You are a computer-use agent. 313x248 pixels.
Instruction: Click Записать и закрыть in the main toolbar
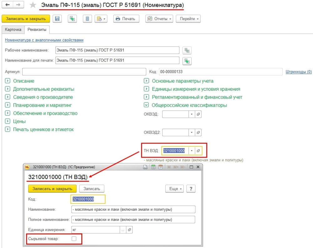(x=26, y=19)
